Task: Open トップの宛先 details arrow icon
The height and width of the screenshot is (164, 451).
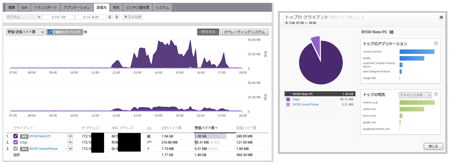Action: [436, 94]
